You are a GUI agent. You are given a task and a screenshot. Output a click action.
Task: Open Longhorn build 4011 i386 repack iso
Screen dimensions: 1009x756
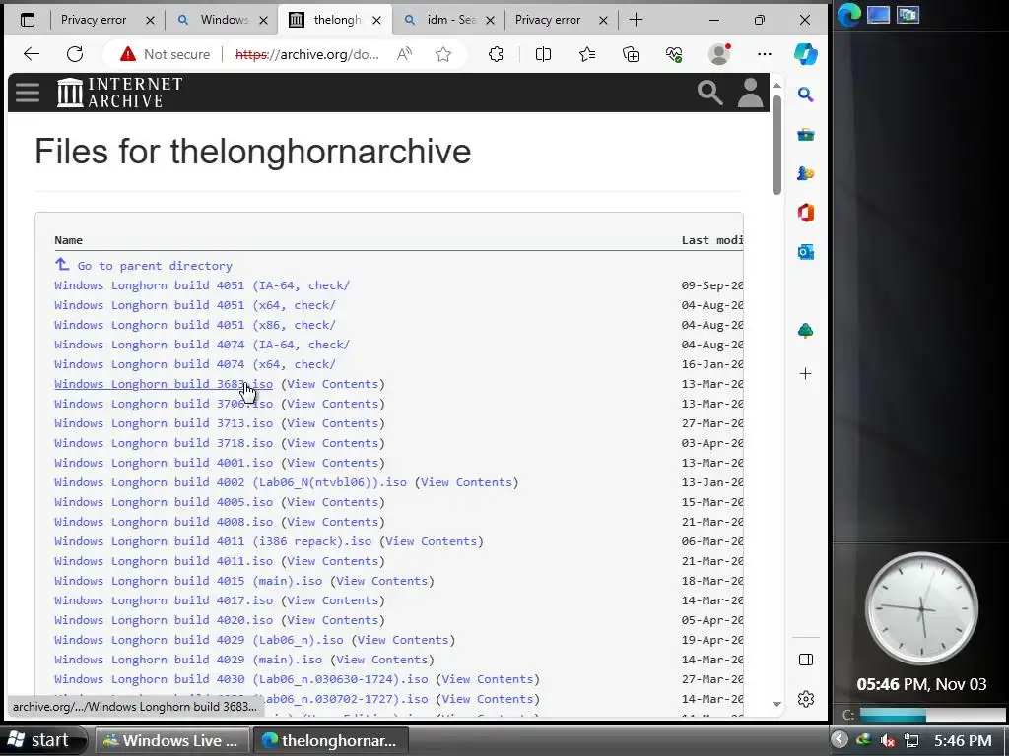[x=213, y=541]
